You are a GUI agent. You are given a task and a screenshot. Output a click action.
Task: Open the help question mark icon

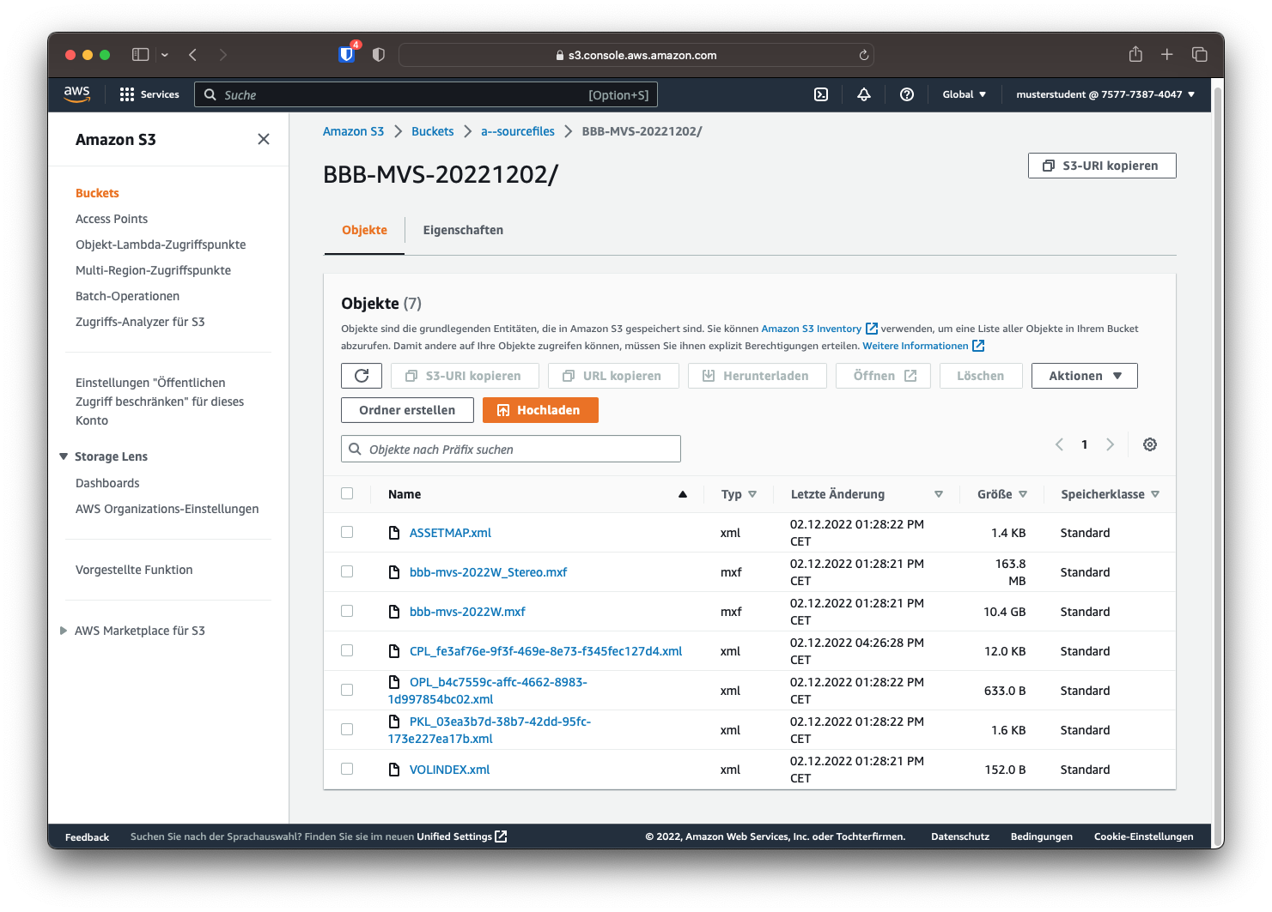pos(907,94)
